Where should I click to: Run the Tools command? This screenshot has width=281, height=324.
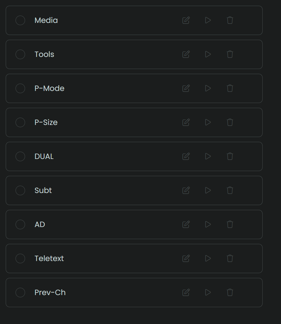point(208,54)
